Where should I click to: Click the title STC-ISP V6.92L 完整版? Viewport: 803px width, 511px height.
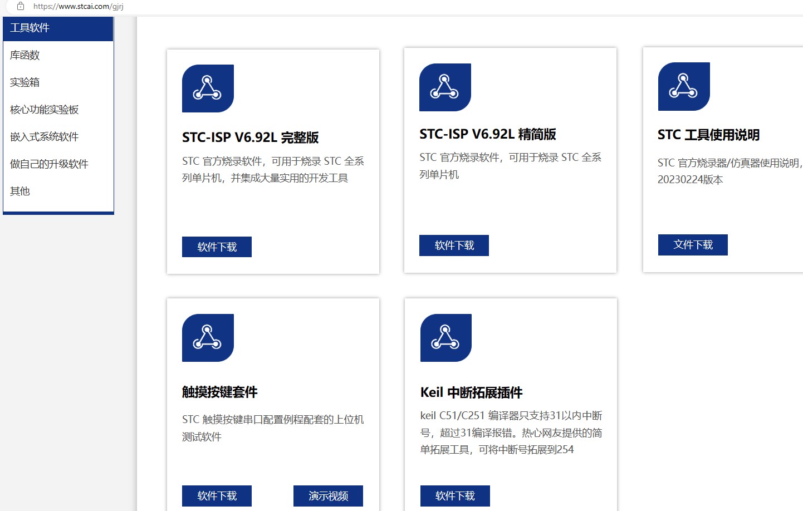(x=251, y=137)
